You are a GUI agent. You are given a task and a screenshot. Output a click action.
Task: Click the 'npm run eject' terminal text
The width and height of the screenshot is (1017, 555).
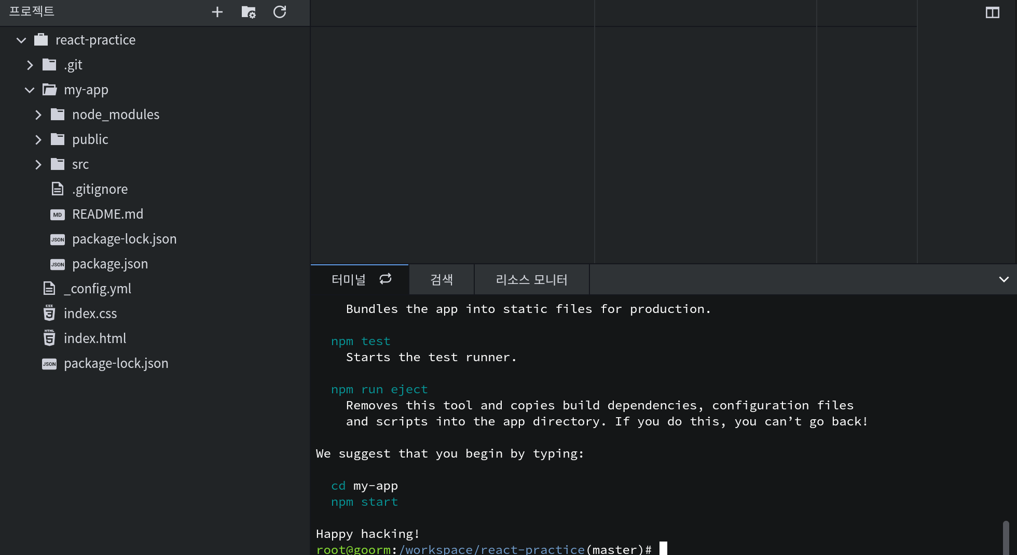[x=379, y=389]
